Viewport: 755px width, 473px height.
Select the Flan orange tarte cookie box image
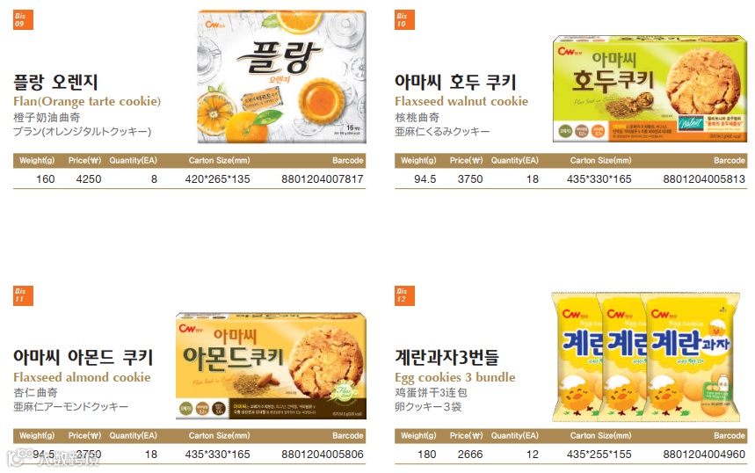(x=281, y=76)
